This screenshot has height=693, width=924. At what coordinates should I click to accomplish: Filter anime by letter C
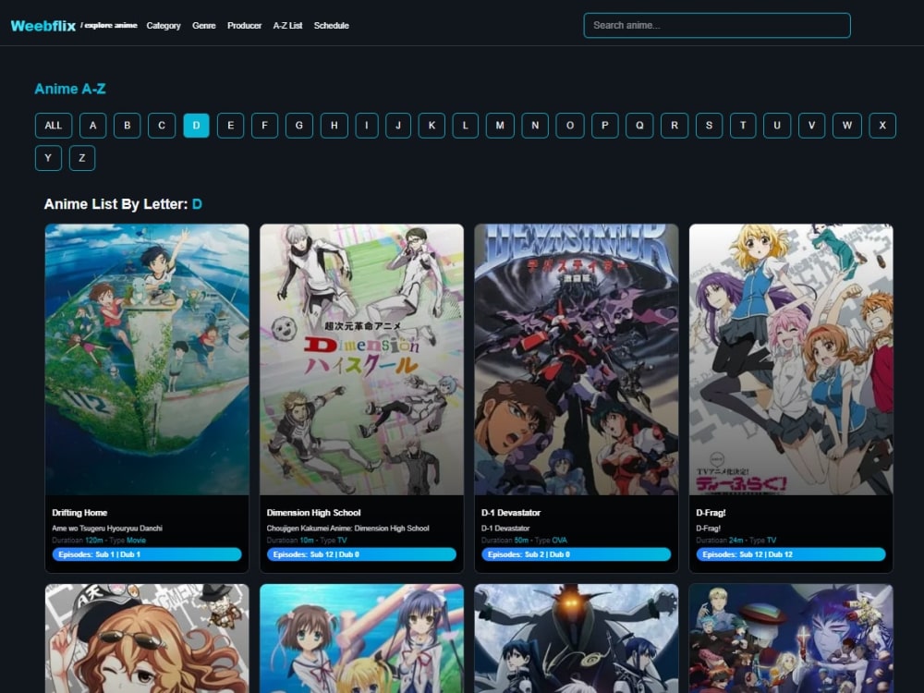(162, 125)
